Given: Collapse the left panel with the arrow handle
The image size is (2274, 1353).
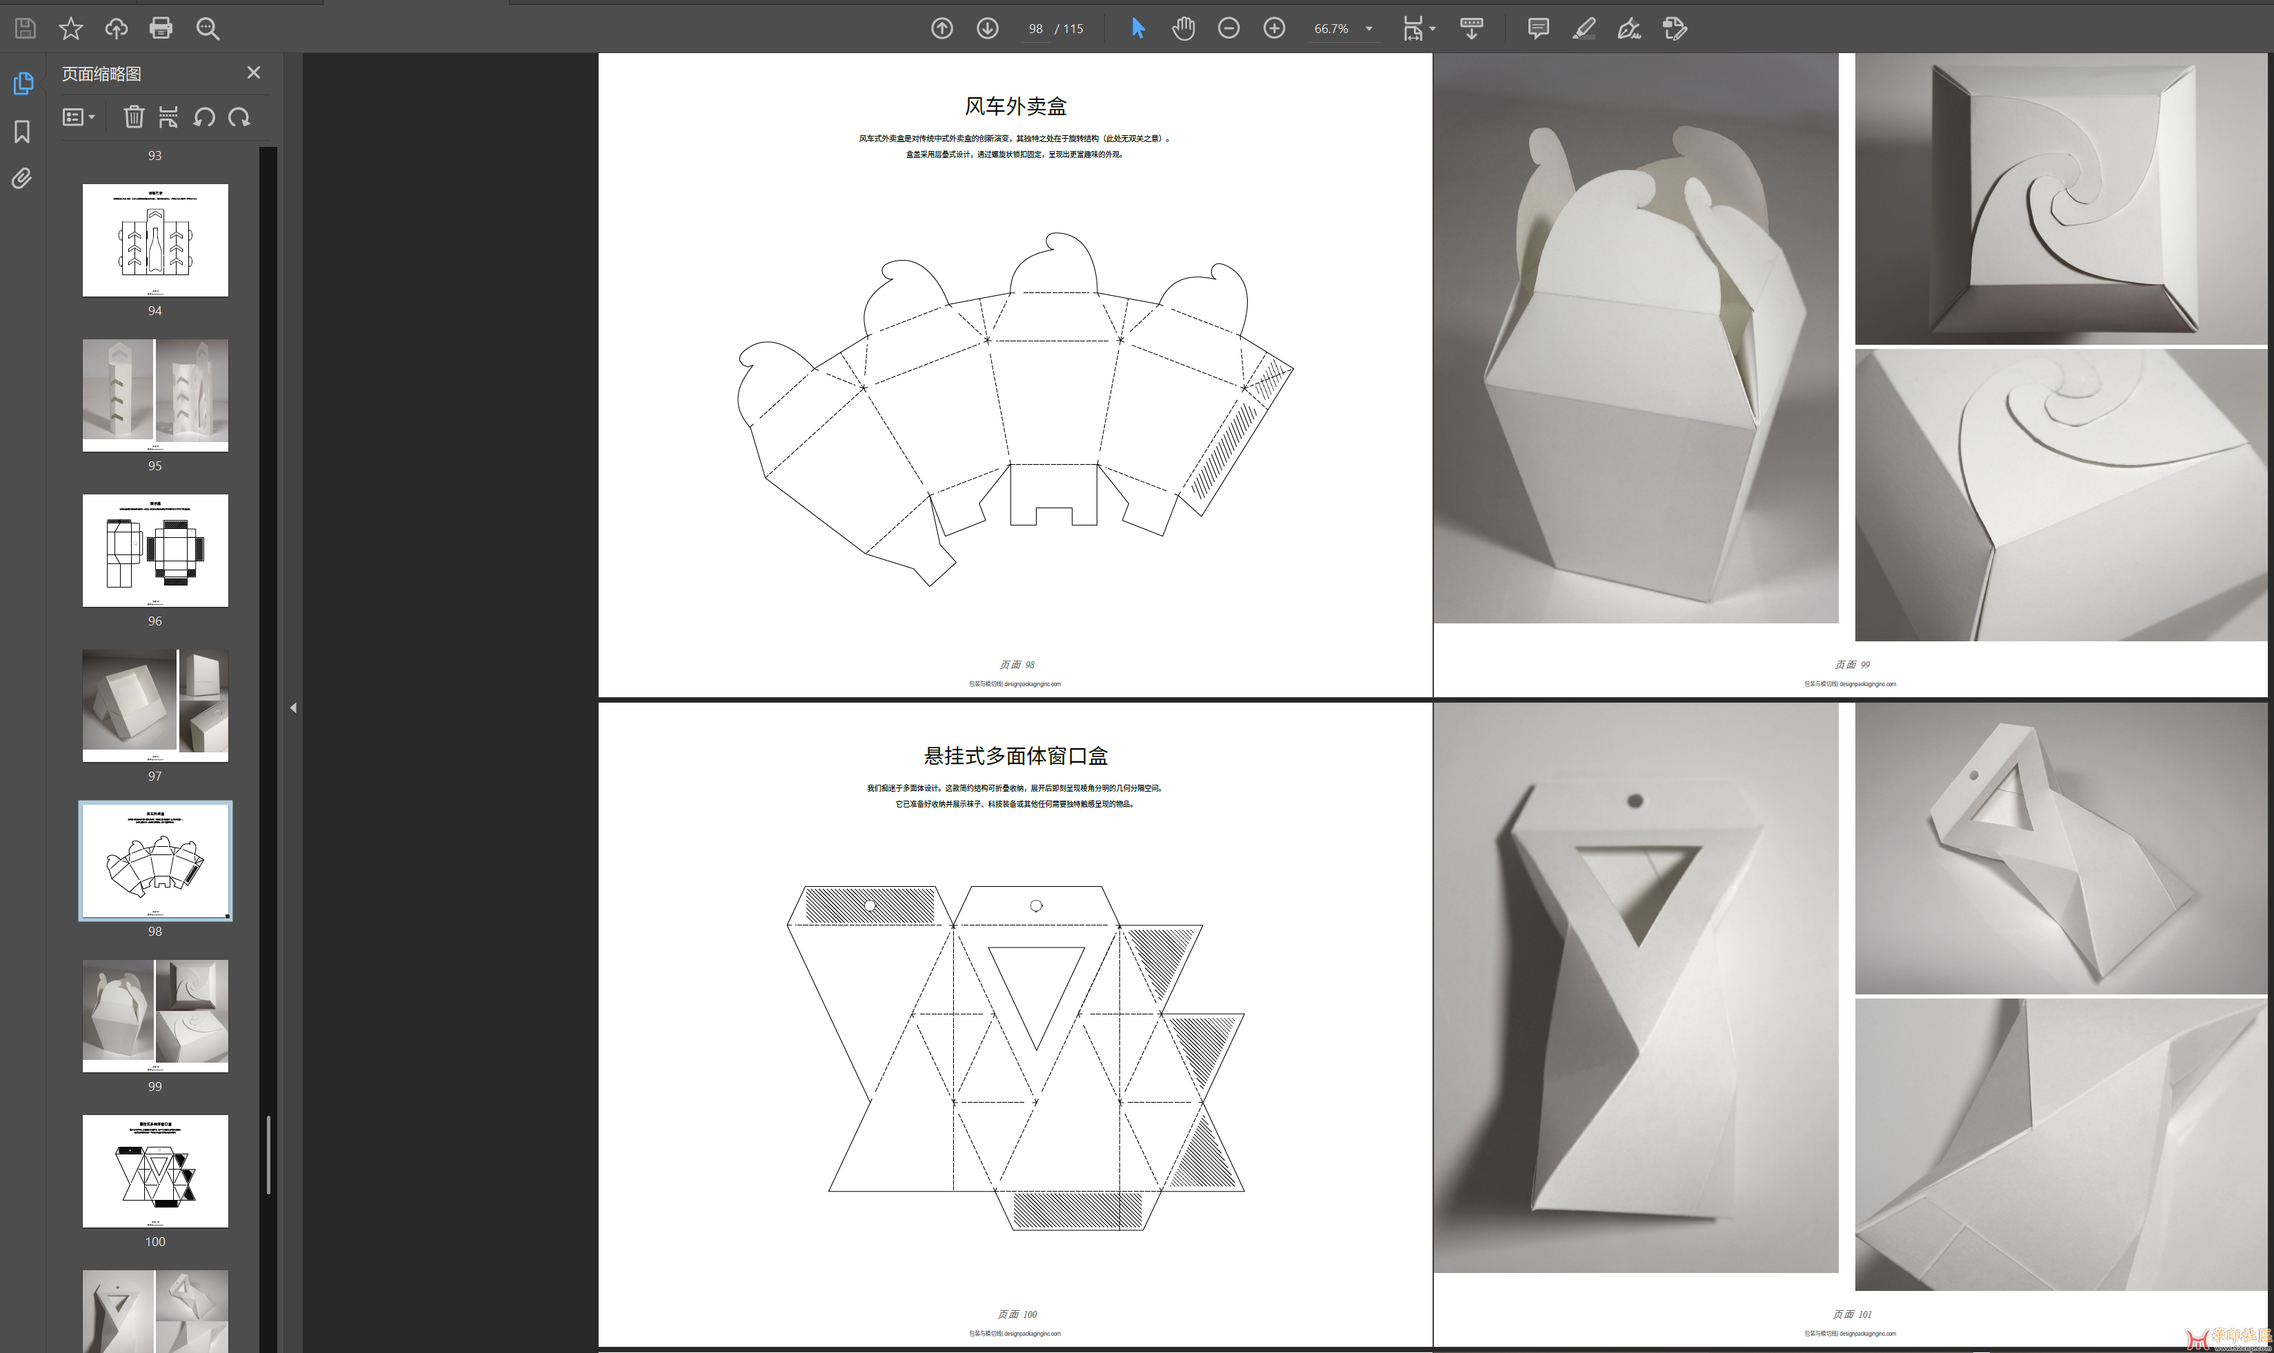Looking at the screenshot, I should point(292,708).
